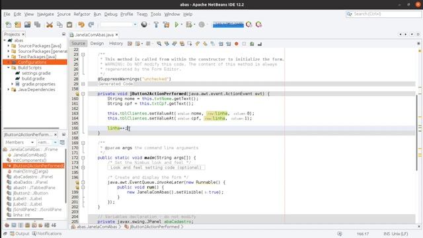Screen dimensions: 423x238
Task: Expand the Generated Code fold on line 29
Action: [83, 84]
